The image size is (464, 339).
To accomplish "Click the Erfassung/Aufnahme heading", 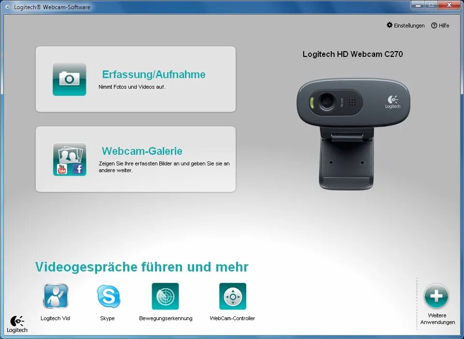I will click(x=154, y=74).
